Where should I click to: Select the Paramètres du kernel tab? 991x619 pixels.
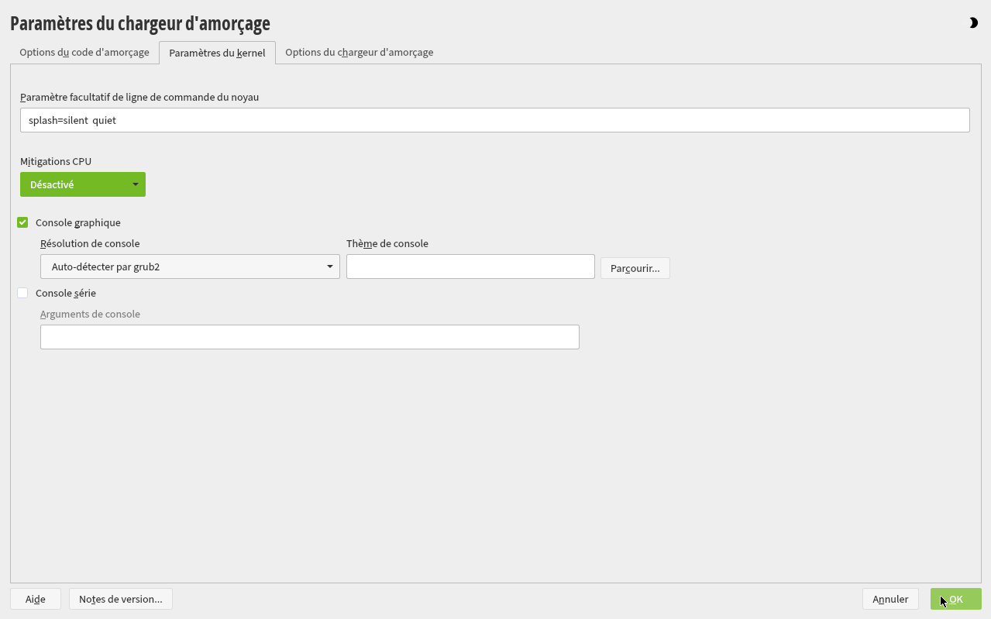217,53
